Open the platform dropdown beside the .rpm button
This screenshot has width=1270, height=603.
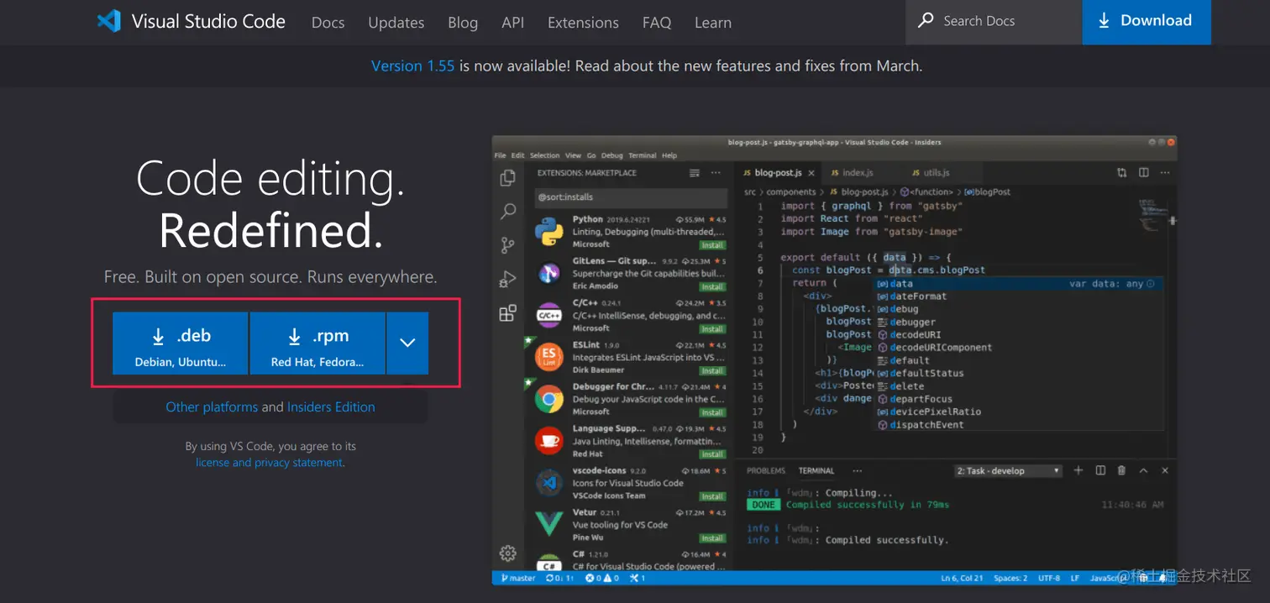407,343
